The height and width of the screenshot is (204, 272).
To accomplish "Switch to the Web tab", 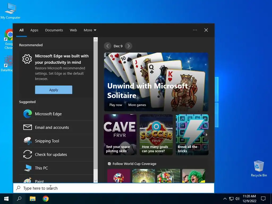I will pos(73,30).
